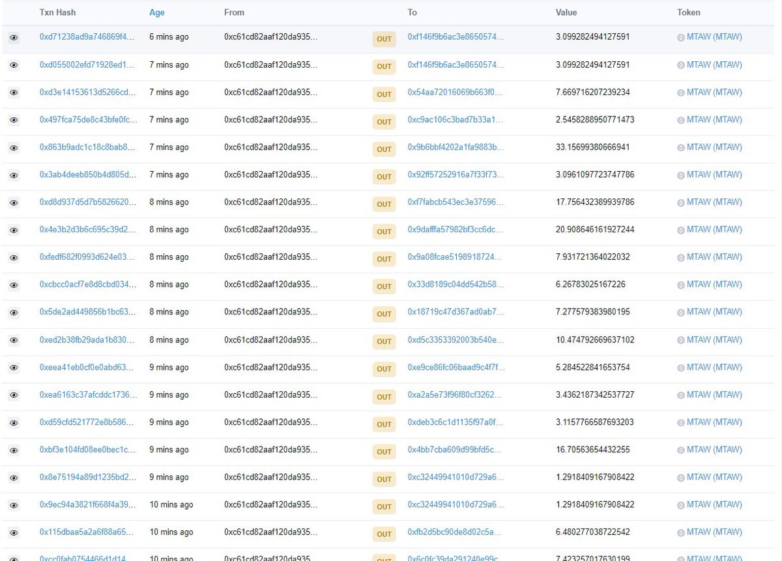This screenshot has height=561, width=782.
Task: Click eye icon for 0xfedf682f0993d624e03 row
Action: [14, 258]
